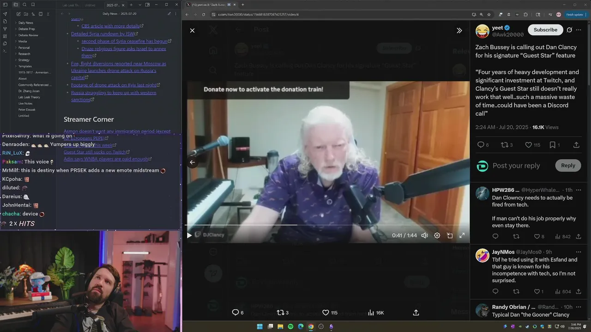Viewport: 591px width, 332px height.
Task: Open the Dr. Zhang Jixian note
Action: coord(29,91)
